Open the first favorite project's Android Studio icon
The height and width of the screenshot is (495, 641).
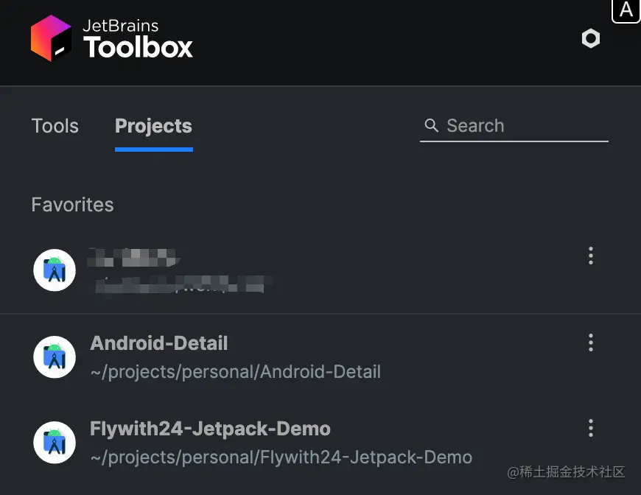[x=55, y=270]
